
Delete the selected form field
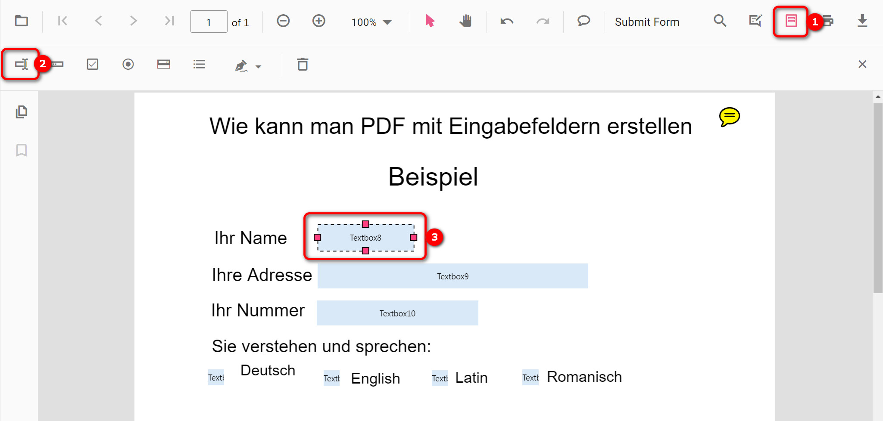[303, 64]
